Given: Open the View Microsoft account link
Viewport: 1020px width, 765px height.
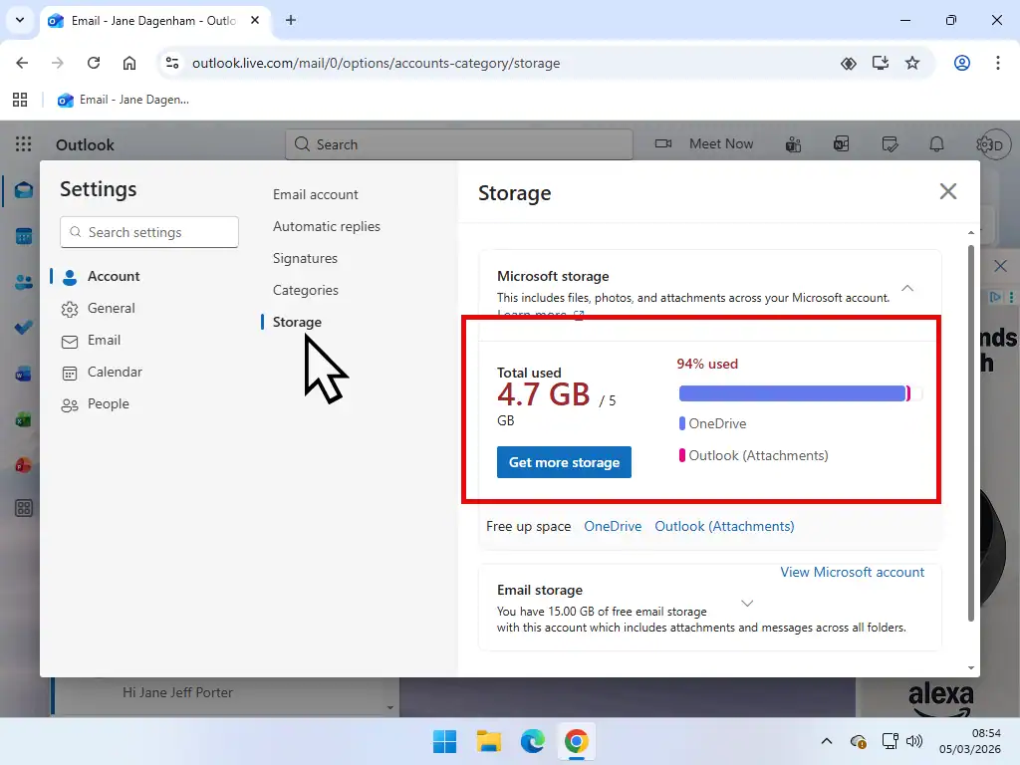Looking at the screenshot, I should click(853, 572).
